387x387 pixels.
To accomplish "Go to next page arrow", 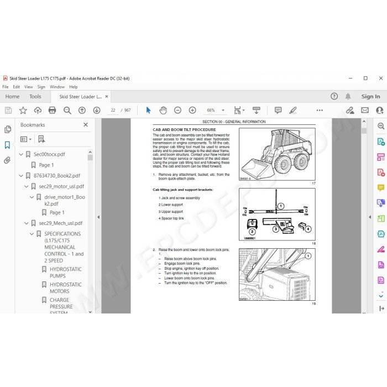I will pos(97,111).
